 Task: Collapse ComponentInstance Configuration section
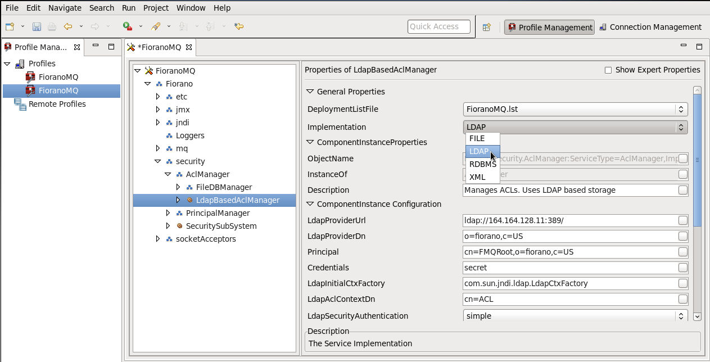pos(310,204)
